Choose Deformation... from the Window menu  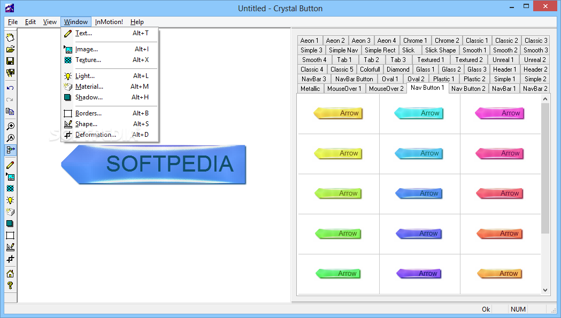(x=110, y=135)
